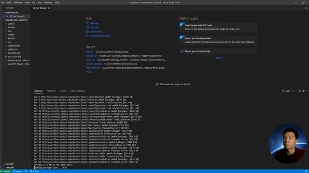Open the View menu
This screenshot has width=309, height=173.
coord(27,2)
